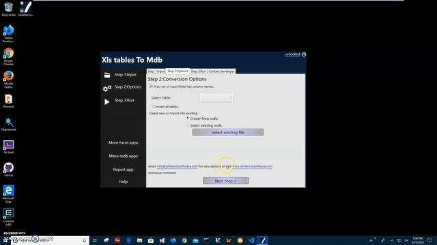This screenshot has width=437, height=245.
Task: Select Create New mdb radio button
Action: pos(188,118)
